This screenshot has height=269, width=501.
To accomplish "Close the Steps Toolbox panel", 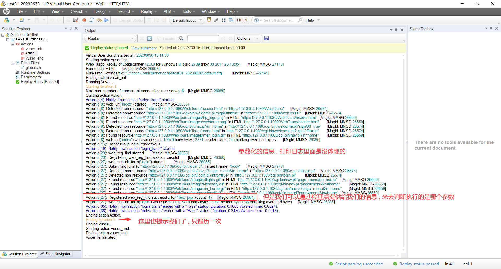I will click(x=497, y=28).
